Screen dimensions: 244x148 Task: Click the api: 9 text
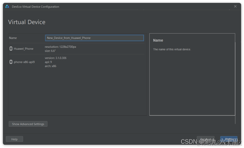coord(48,62)
